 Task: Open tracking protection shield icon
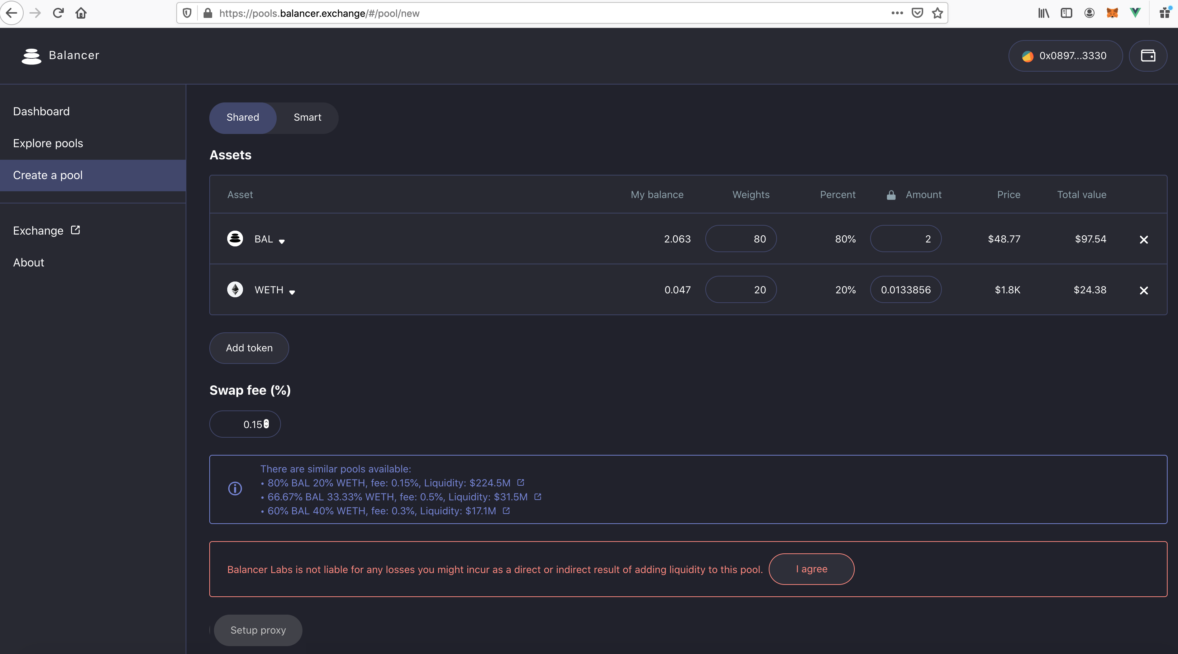tap(187, 13)
